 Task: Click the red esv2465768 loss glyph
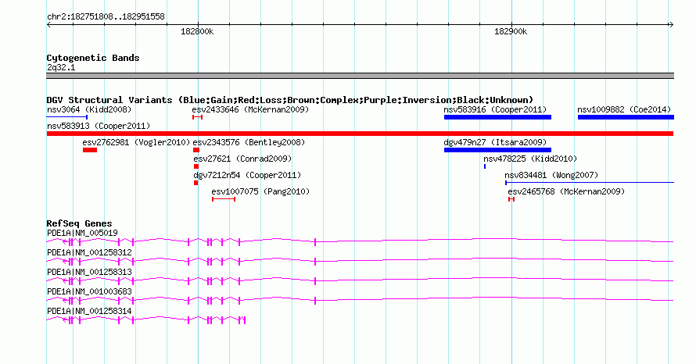[x=511, y=199]
